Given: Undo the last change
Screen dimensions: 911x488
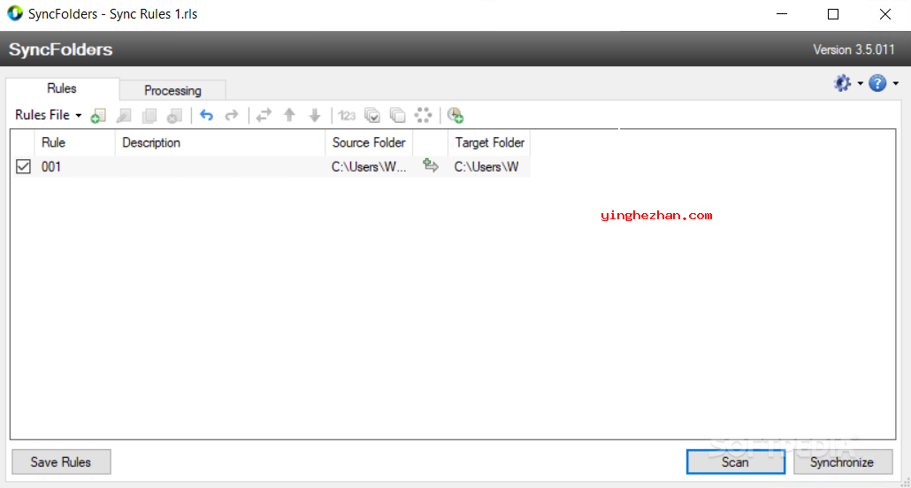Looking at the screenshot, I should tap(206, 115).
